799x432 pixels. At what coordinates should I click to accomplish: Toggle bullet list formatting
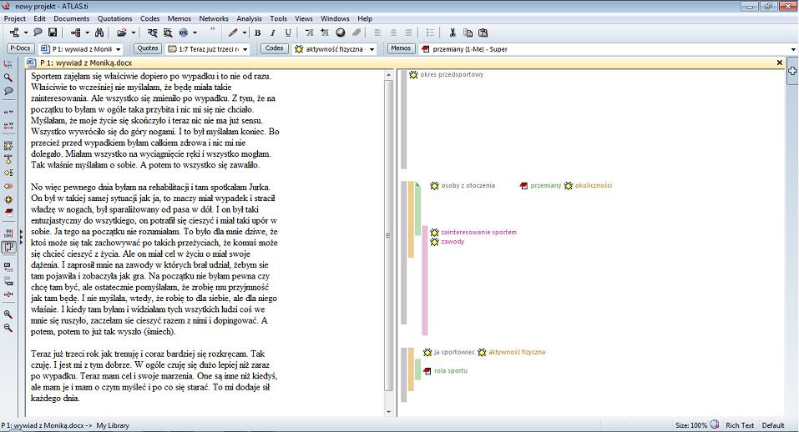pos(431,33)
